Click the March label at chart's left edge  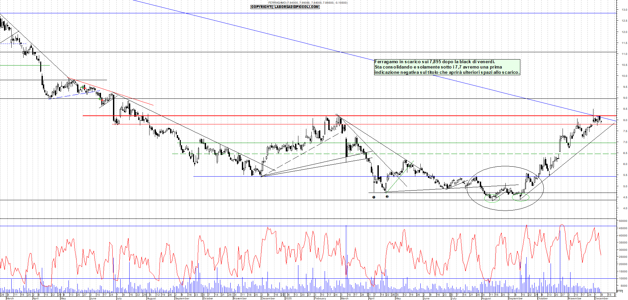point(10,298)
